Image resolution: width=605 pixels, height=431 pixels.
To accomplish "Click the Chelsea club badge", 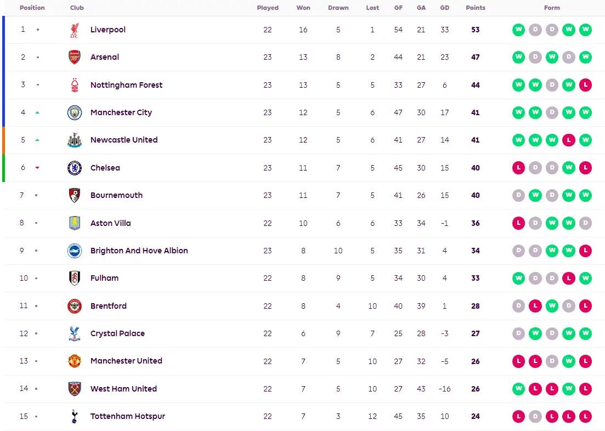I will click(x=75, y=168).
